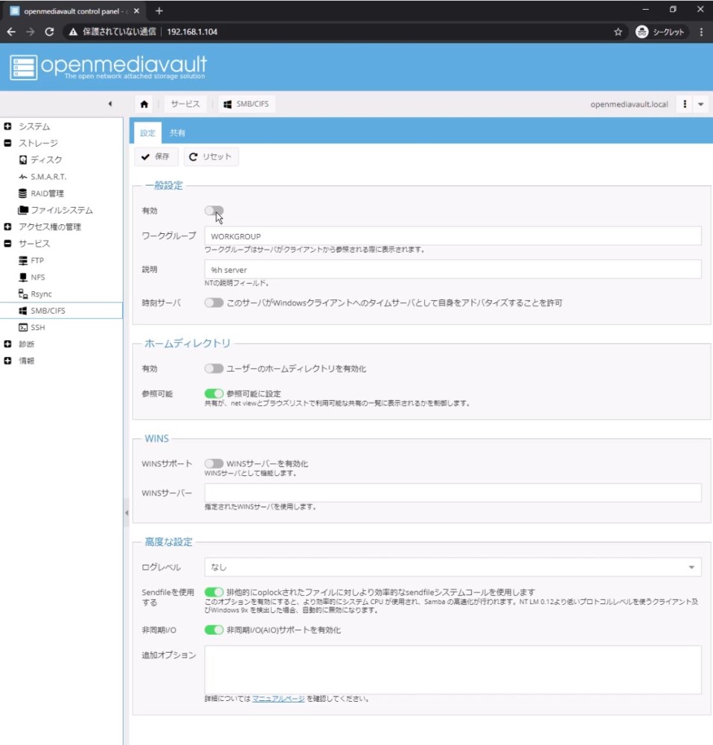Open the ログレベル dropdown
713x745 pixels.
click(x=453, y=568)
